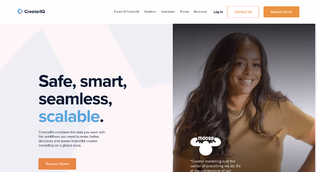Click the Log In link
Image resolution: width=317 pixels, height=172 pixels.
tap(218, 12)
